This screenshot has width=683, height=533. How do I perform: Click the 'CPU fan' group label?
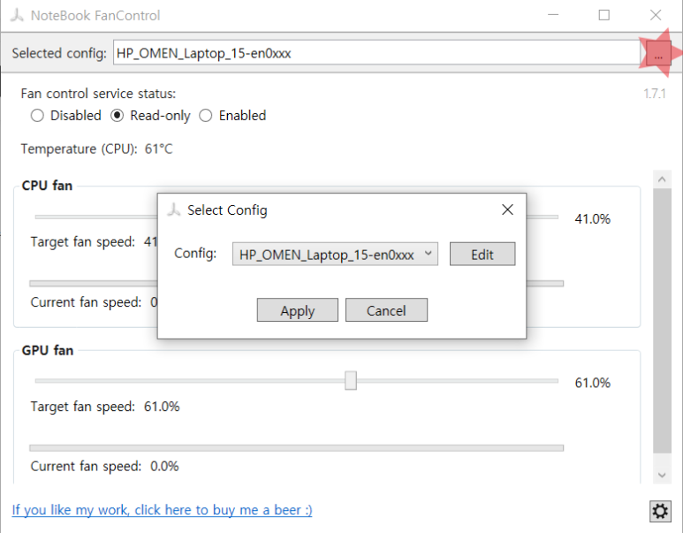coord(47,186)
